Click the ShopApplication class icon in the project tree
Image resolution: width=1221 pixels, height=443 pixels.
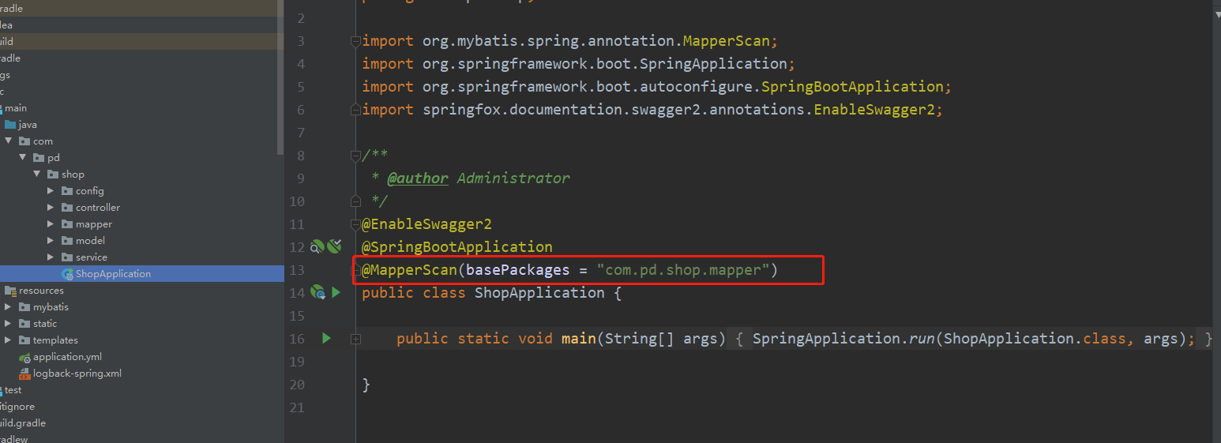point(68,274)
